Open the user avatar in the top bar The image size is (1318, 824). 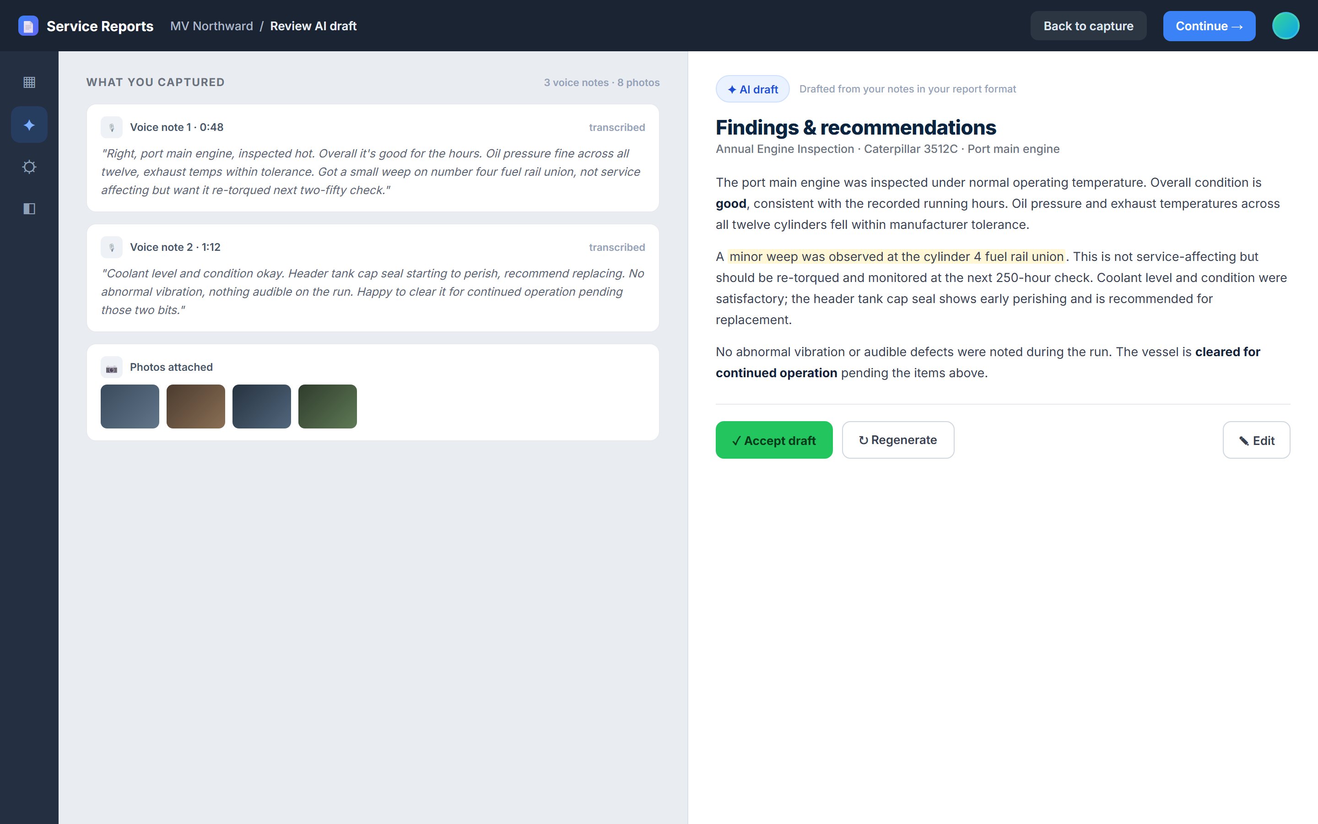tap(1286, 26)
